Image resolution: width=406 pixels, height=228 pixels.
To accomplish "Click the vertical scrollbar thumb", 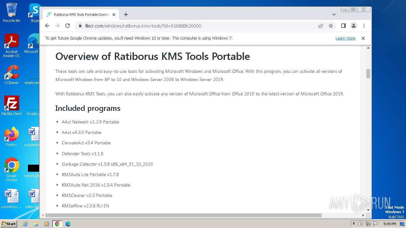I will (368, 73).
